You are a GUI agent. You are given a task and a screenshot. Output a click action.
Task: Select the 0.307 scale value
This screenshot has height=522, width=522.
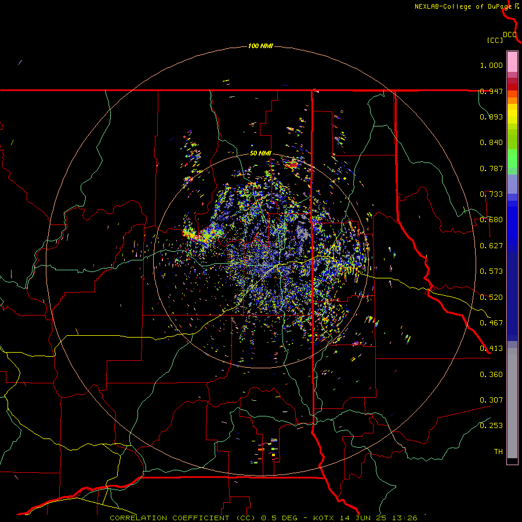[x=491, y=400]
